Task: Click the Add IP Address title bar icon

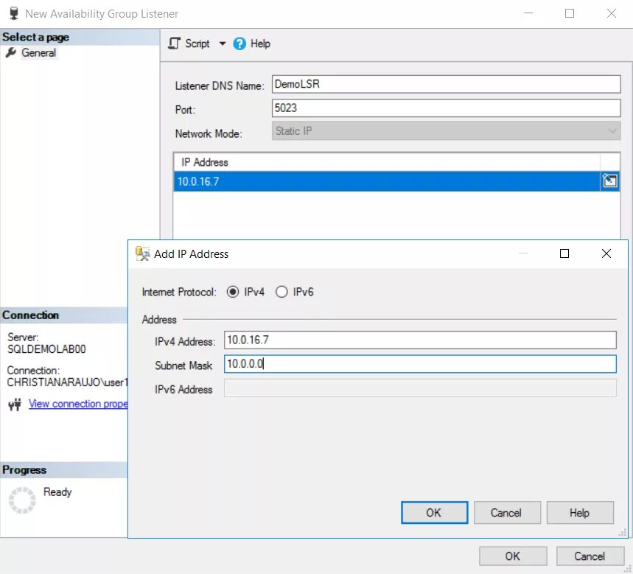Action: click(142, 254)
